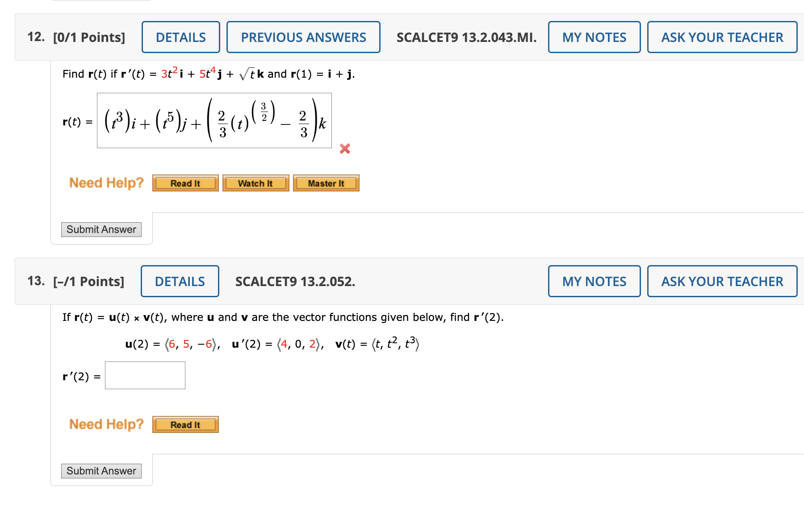Click ASK YOUR TEACHER for question 12
This screenshot has width=804, height=507.
pyautogui.click(x=722, y=37)
